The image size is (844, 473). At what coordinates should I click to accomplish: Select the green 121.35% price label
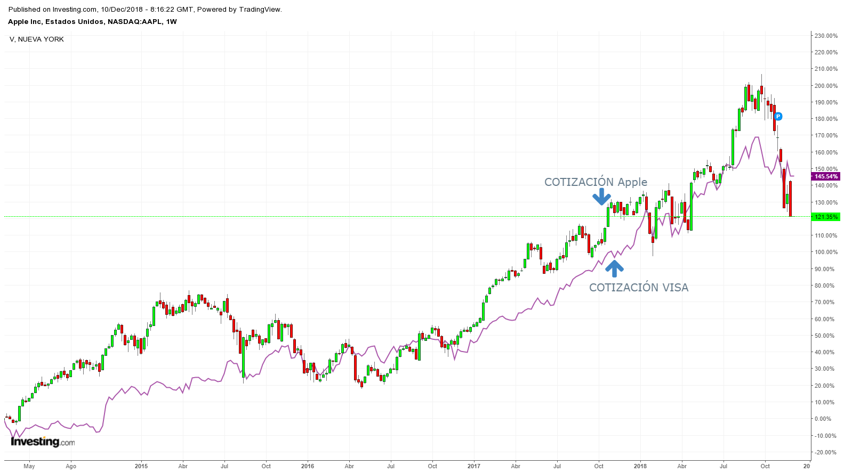[x=825, y=217]
